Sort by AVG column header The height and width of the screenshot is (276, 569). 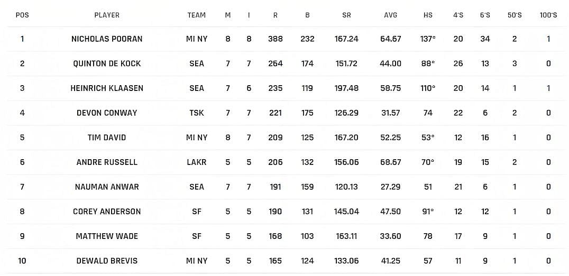391,15
